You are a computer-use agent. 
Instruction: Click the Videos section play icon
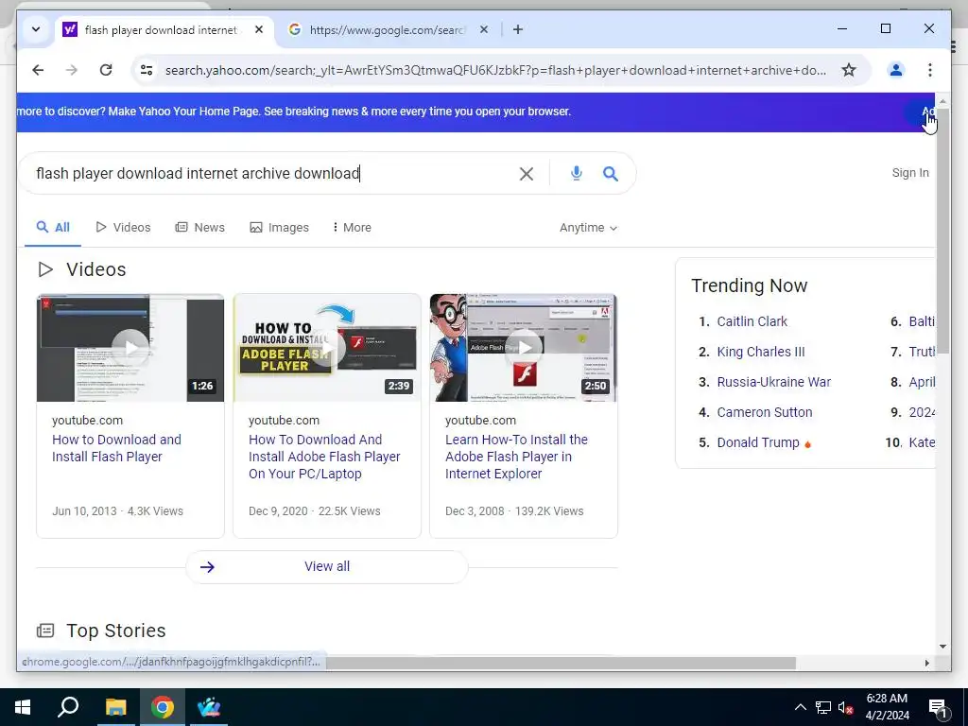[45, 269]
